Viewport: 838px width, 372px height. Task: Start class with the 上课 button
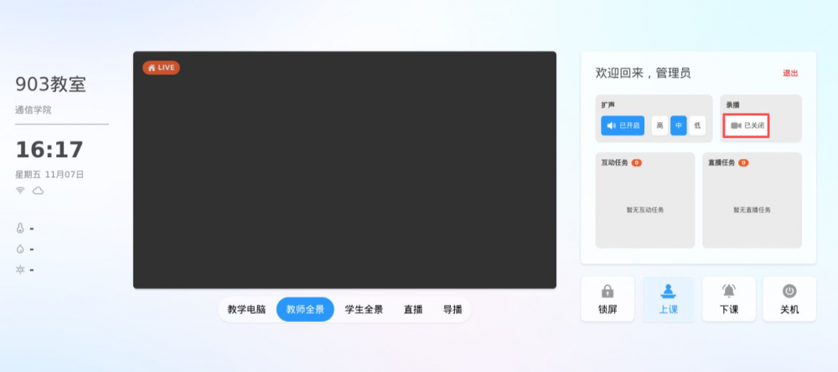[668, 298]
